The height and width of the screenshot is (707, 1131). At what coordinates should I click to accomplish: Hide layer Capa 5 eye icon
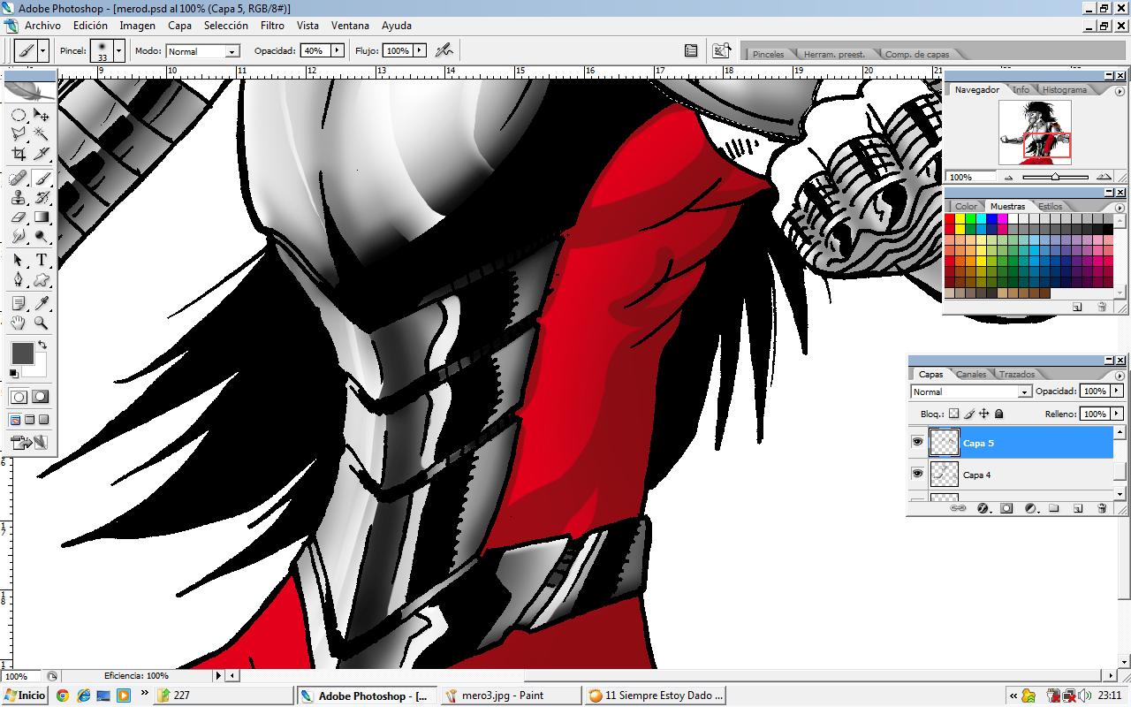point(917,442)
